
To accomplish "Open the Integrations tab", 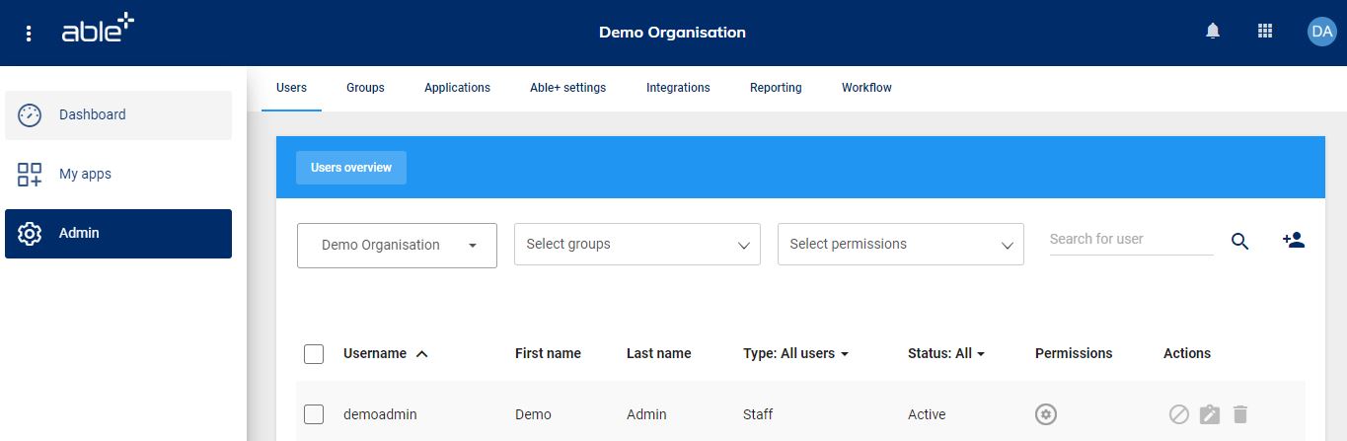I will 678,88.
